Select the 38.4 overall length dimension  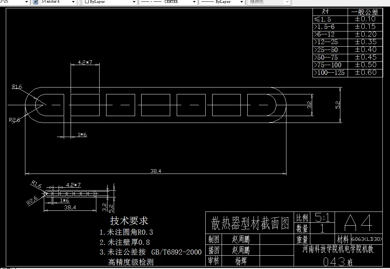(x=156, y=171)
